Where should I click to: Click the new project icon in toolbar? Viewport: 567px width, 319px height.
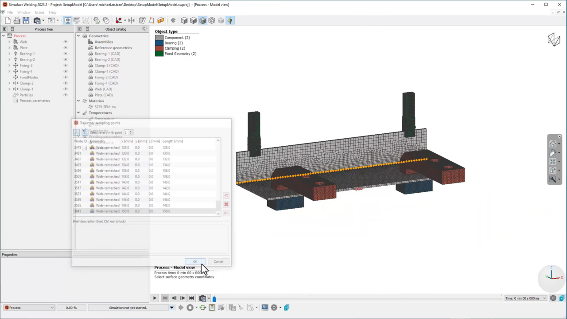pos(8,20)
